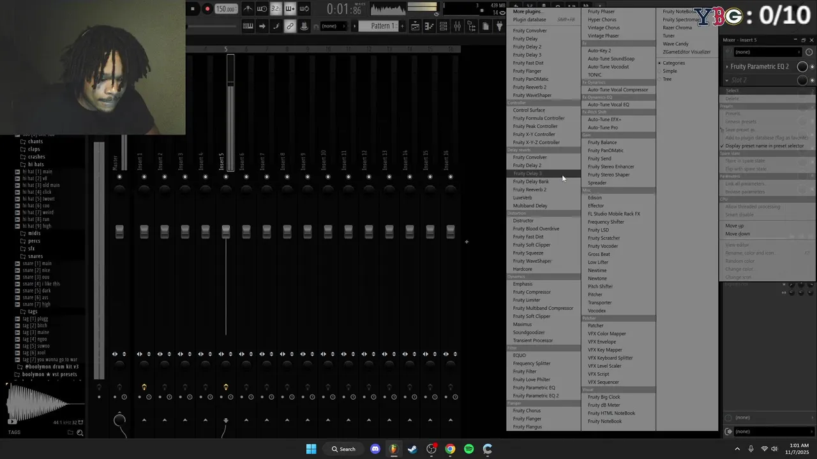Toggle the wait-for-input recording icon
The image size is (817, 459).
(262, 9)
